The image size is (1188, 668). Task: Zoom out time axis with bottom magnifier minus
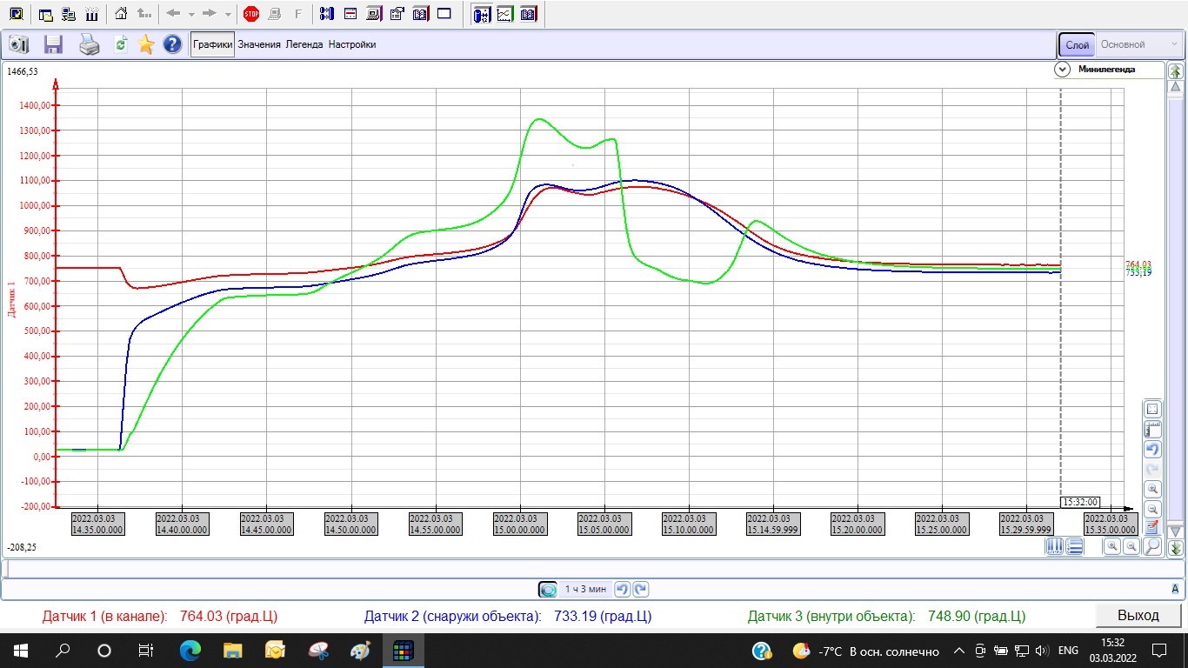(x=1131, y=546)
